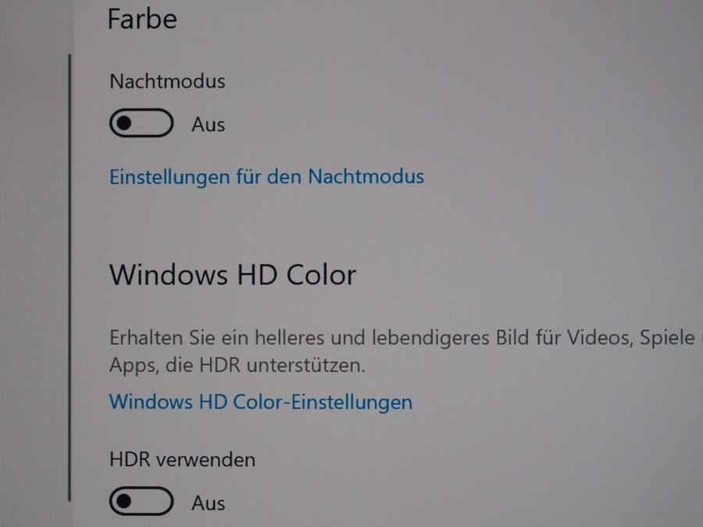Open Einstellungen für den Nachtmodus link

pos(267,176)
